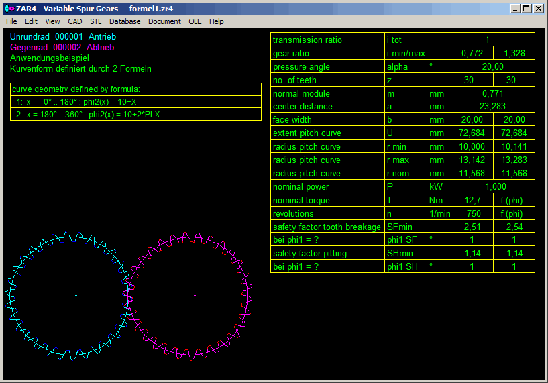Image resolution: width=548 pixels, height=383 pixels.
Task: Open the CAD menu
Action: [75, 21]
